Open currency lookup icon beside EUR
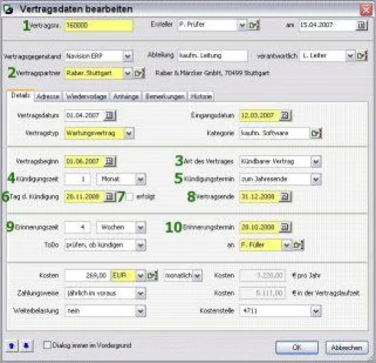The height and width of the screenshot is (363, 376). point(152,276)
